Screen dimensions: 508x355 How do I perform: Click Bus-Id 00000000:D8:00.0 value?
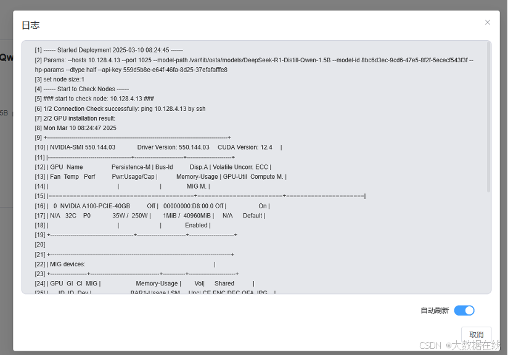tap(189, 206)
